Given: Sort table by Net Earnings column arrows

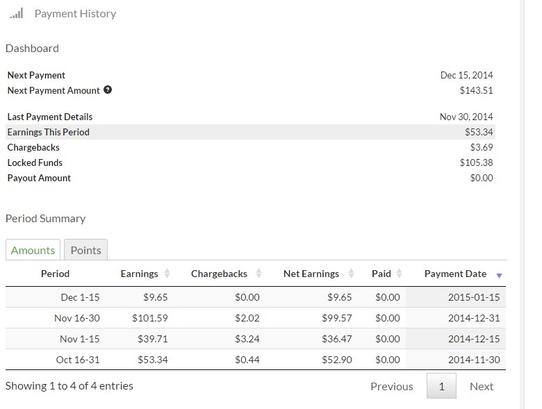Looking at the screenshot, I should pos(351,274).
